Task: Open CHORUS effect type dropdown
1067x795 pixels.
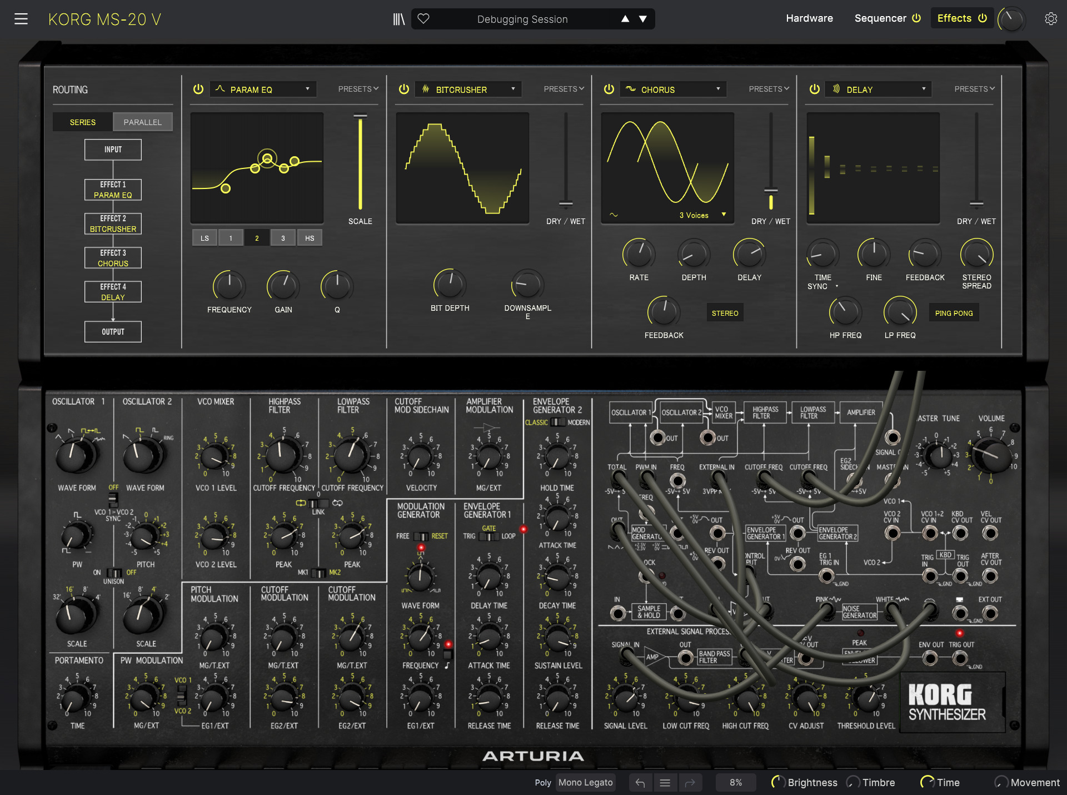Action: tap(674, 89)
